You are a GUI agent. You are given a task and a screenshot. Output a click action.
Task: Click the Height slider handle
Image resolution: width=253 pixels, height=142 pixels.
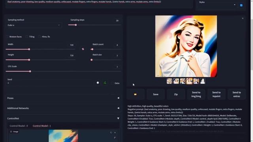click(29, 60)
